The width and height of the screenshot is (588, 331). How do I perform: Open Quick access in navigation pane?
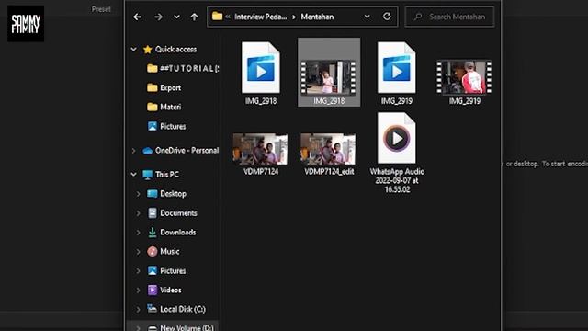(175, 49)
